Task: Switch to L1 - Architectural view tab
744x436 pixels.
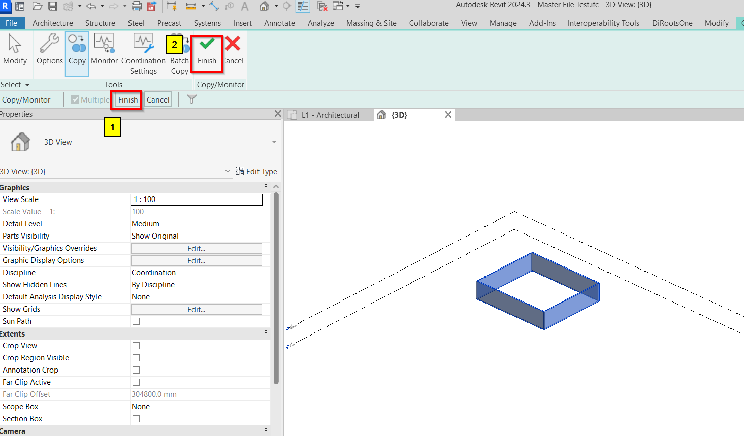Action: tap(330, 115)
